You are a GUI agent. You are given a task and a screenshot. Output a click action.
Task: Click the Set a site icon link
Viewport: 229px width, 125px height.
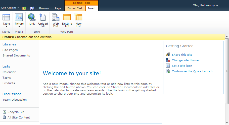[x=182, y=66]
